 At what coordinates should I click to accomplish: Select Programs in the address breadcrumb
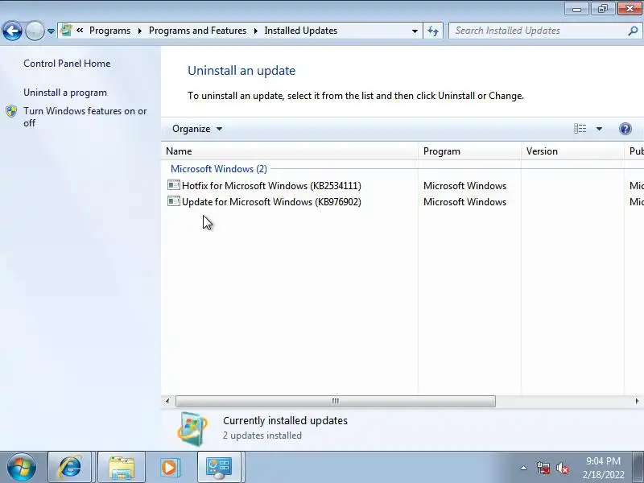click(x=109, y=31)
